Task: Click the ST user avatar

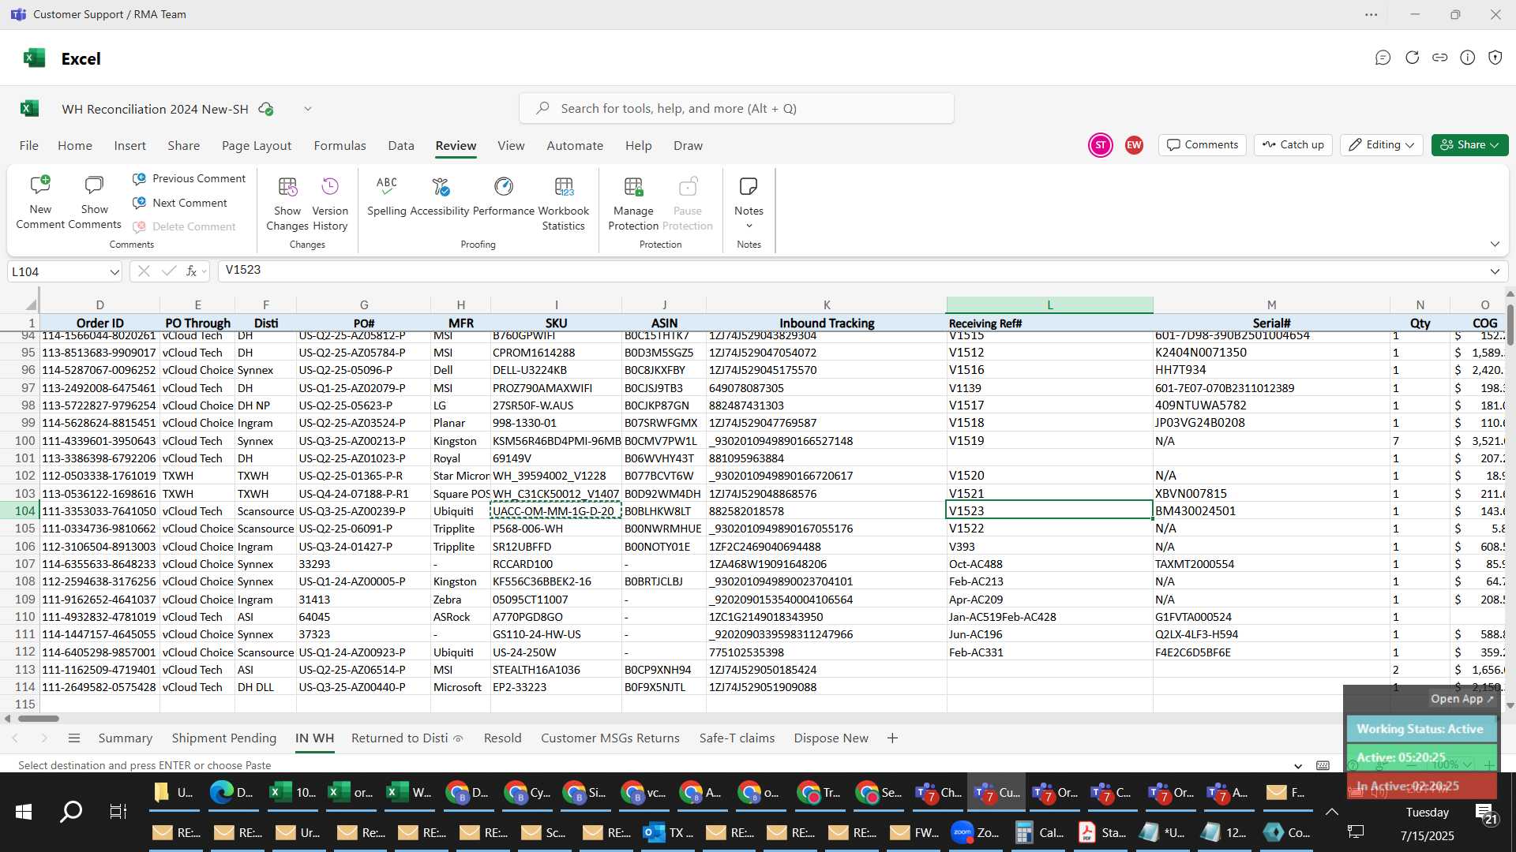Action: [1100, 145]
